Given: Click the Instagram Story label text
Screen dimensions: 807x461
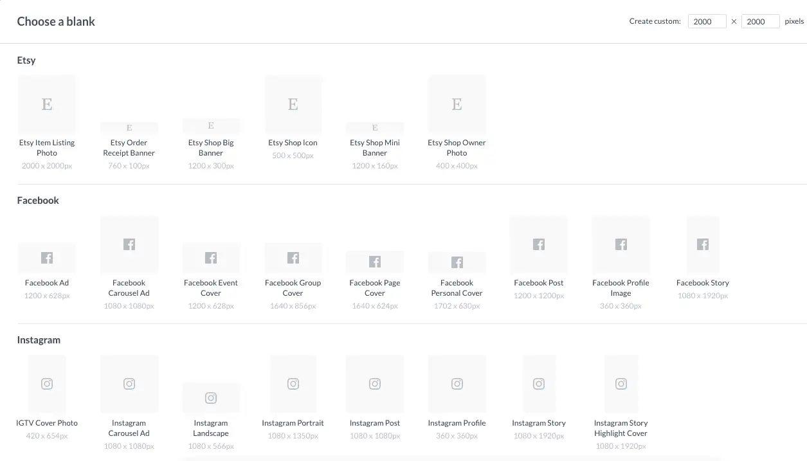Looking at the screenshot, I should pyautogui.click(x=539, y=423).
